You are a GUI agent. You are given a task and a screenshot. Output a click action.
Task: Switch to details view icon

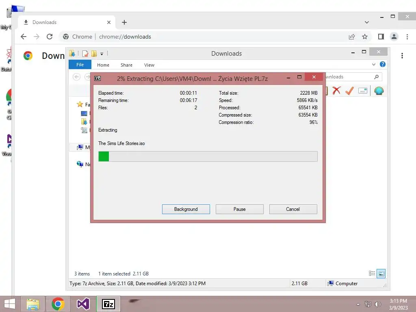pyautogui.click(x=372, y=273)
